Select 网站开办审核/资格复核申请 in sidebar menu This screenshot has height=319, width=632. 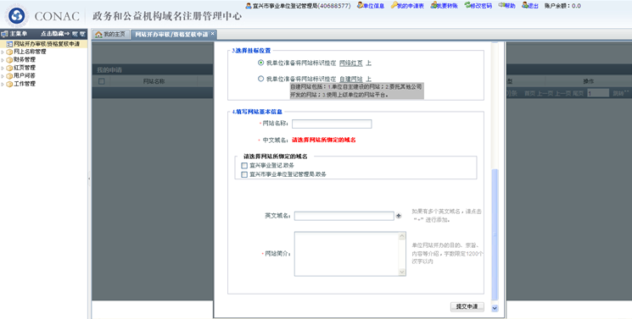(43, 44)
